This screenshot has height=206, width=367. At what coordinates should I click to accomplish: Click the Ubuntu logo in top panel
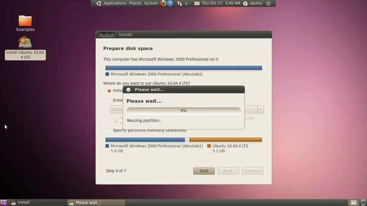[x=99, y=3]
